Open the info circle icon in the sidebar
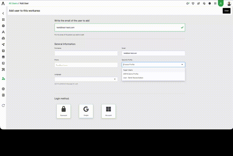The width and height of the screenshot is (233, 156). (3, 89)
